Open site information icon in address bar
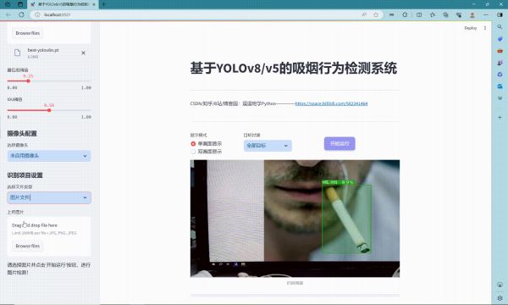 [37, 14]
